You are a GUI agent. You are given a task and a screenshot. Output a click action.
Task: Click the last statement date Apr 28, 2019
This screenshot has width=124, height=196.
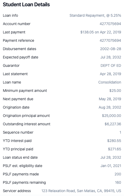click(x=110, y=74)
